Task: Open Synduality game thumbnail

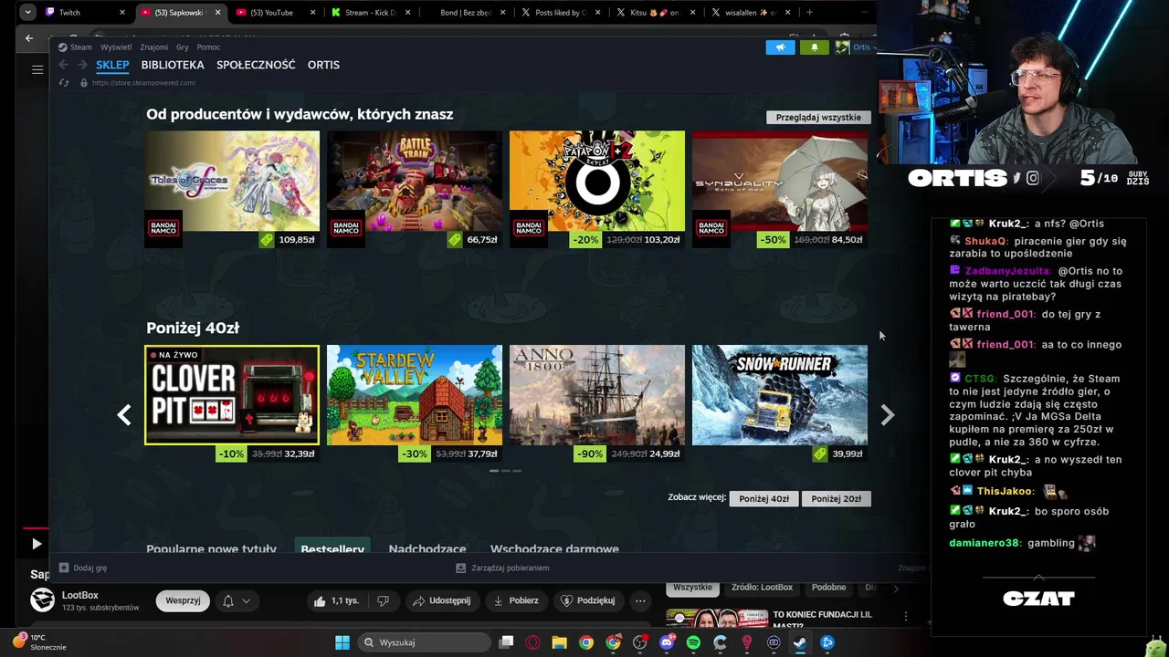Action: 780,181
